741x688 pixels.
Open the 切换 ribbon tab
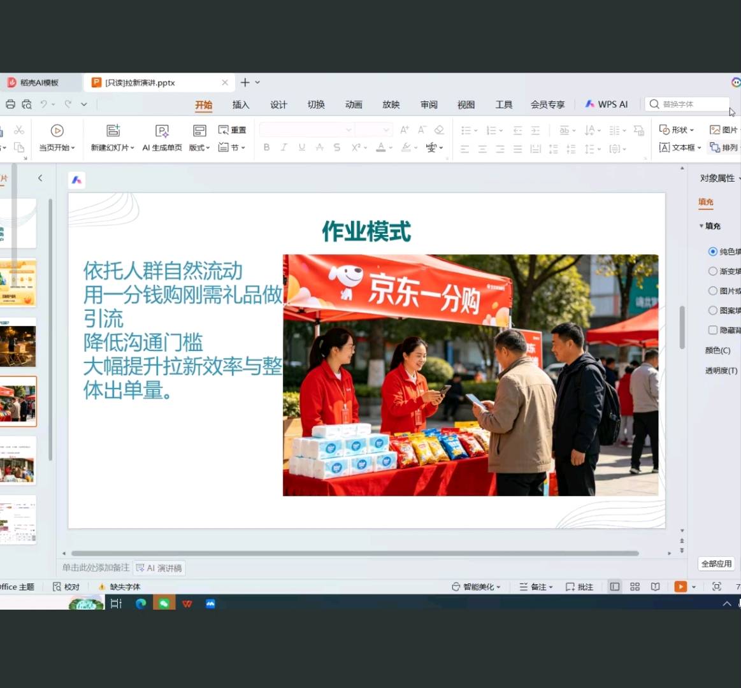point(316,104)
